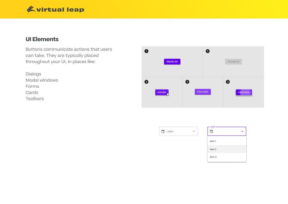Click calendar icon in the closed Label dropdown
The image size is (288, 204).
163,131
